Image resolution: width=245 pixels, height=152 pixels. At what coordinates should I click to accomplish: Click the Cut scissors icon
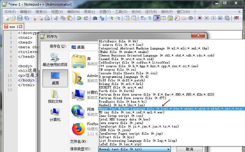tap(56, 18)
